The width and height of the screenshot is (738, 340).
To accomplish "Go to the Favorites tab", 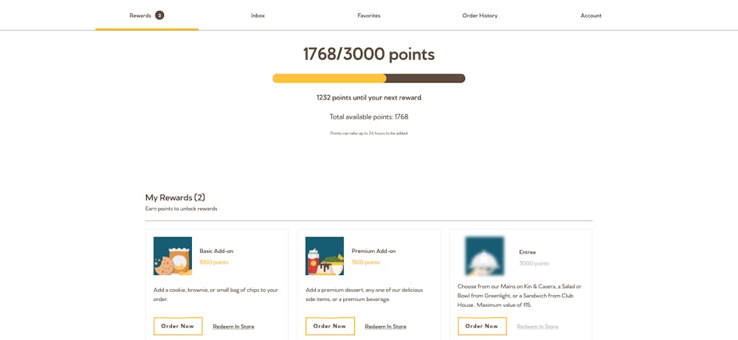I will tap(369, 15).
